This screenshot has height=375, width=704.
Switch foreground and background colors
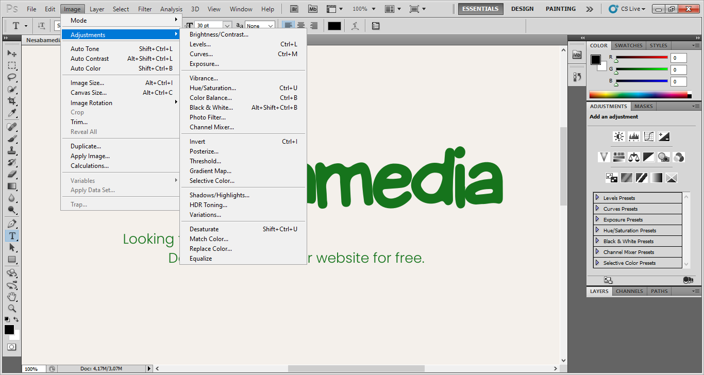tap(16, 320)
